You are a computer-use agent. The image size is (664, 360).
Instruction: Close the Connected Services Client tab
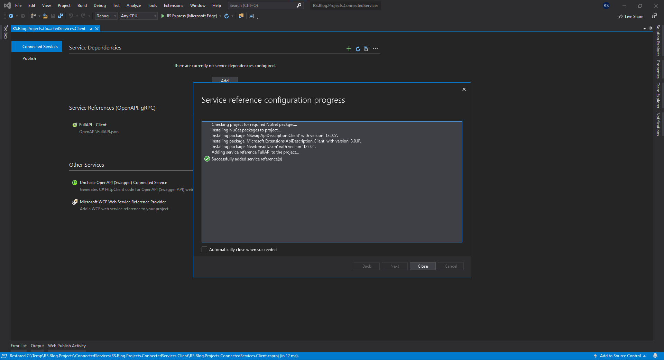(97, 29)
